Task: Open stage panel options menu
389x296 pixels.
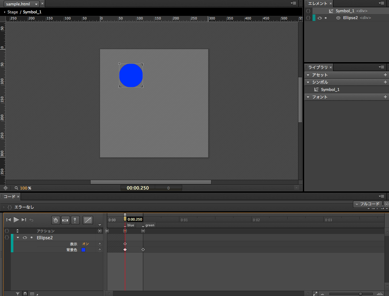Action: pos(293,3)
